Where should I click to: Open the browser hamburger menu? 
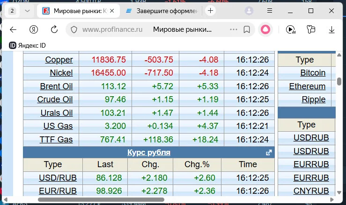(x=270, y=11)
